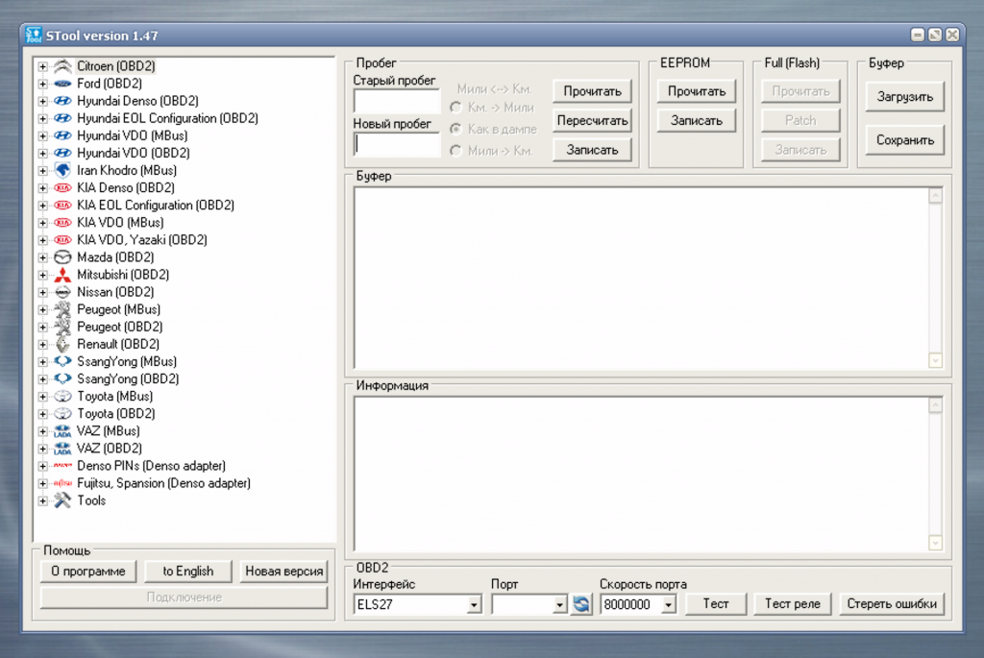Open the Скорость порта dropdown
Image resolution: width=984 pixels, height=658 pixels.
669,605
